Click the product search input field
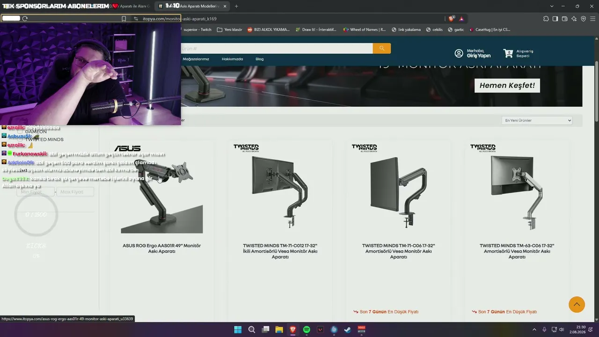This screenshot has width=599, height=337. (x=277, y=48)
